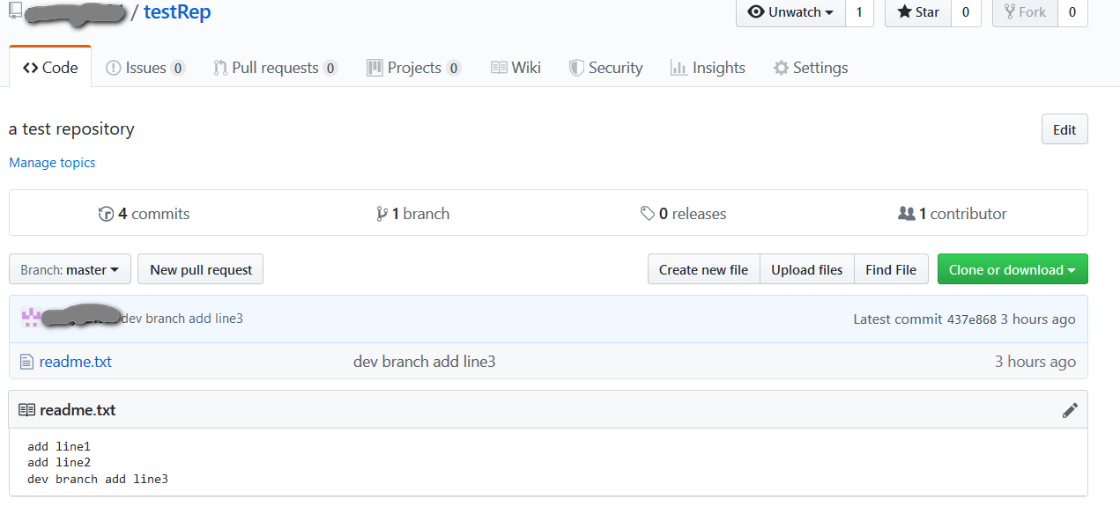Click the user avatar on latest commit
Image resolution: width=1120 pixels, height=506 pixels.
[x=30, y=318]
